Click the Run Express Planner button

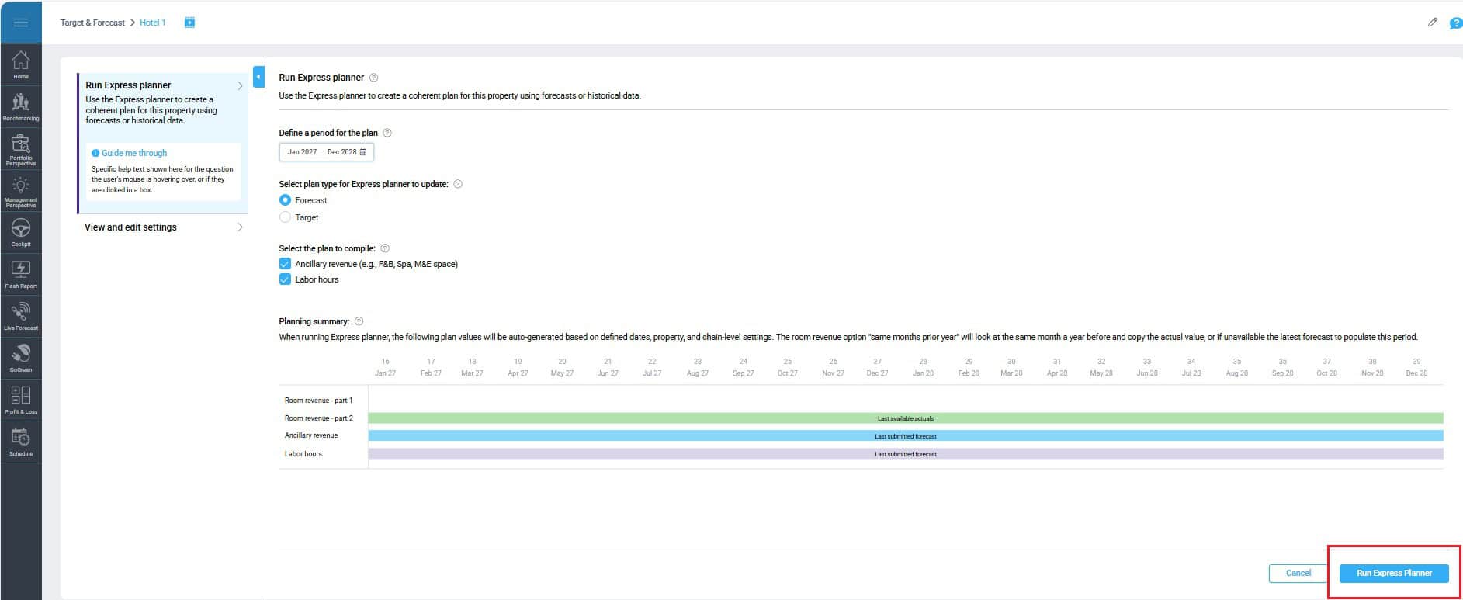(x=1394, y=573)
